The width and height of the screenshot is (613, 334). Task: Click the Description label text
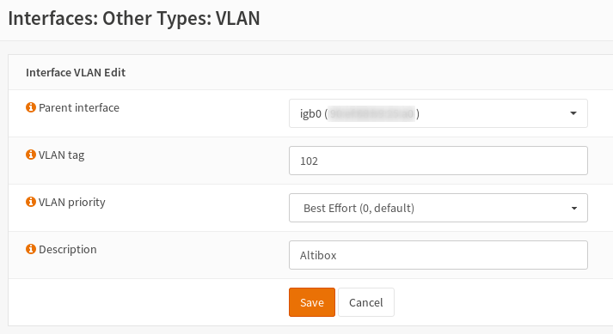coord(68,250)
